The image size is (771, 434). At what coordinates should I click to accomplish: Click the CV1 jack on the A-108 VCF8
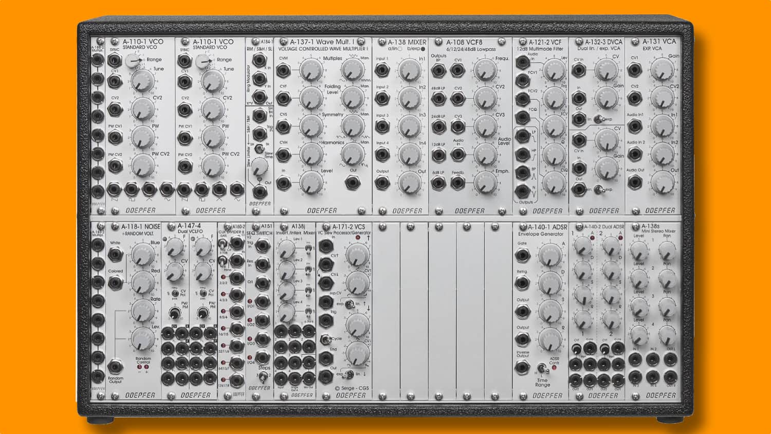(x=457, y=70)
